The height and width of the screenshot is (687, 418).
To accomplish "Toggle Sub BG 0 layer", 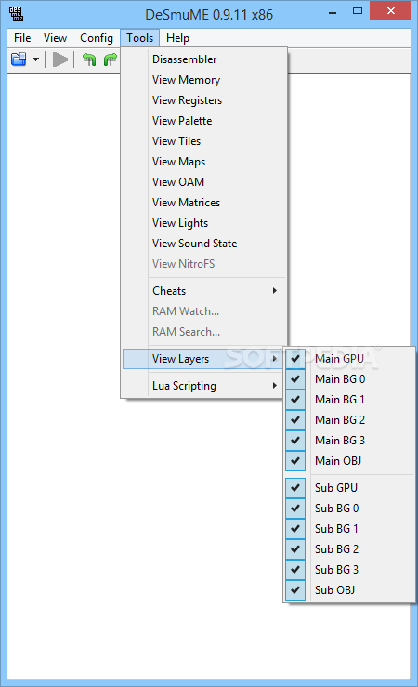I will coord(349,509).
